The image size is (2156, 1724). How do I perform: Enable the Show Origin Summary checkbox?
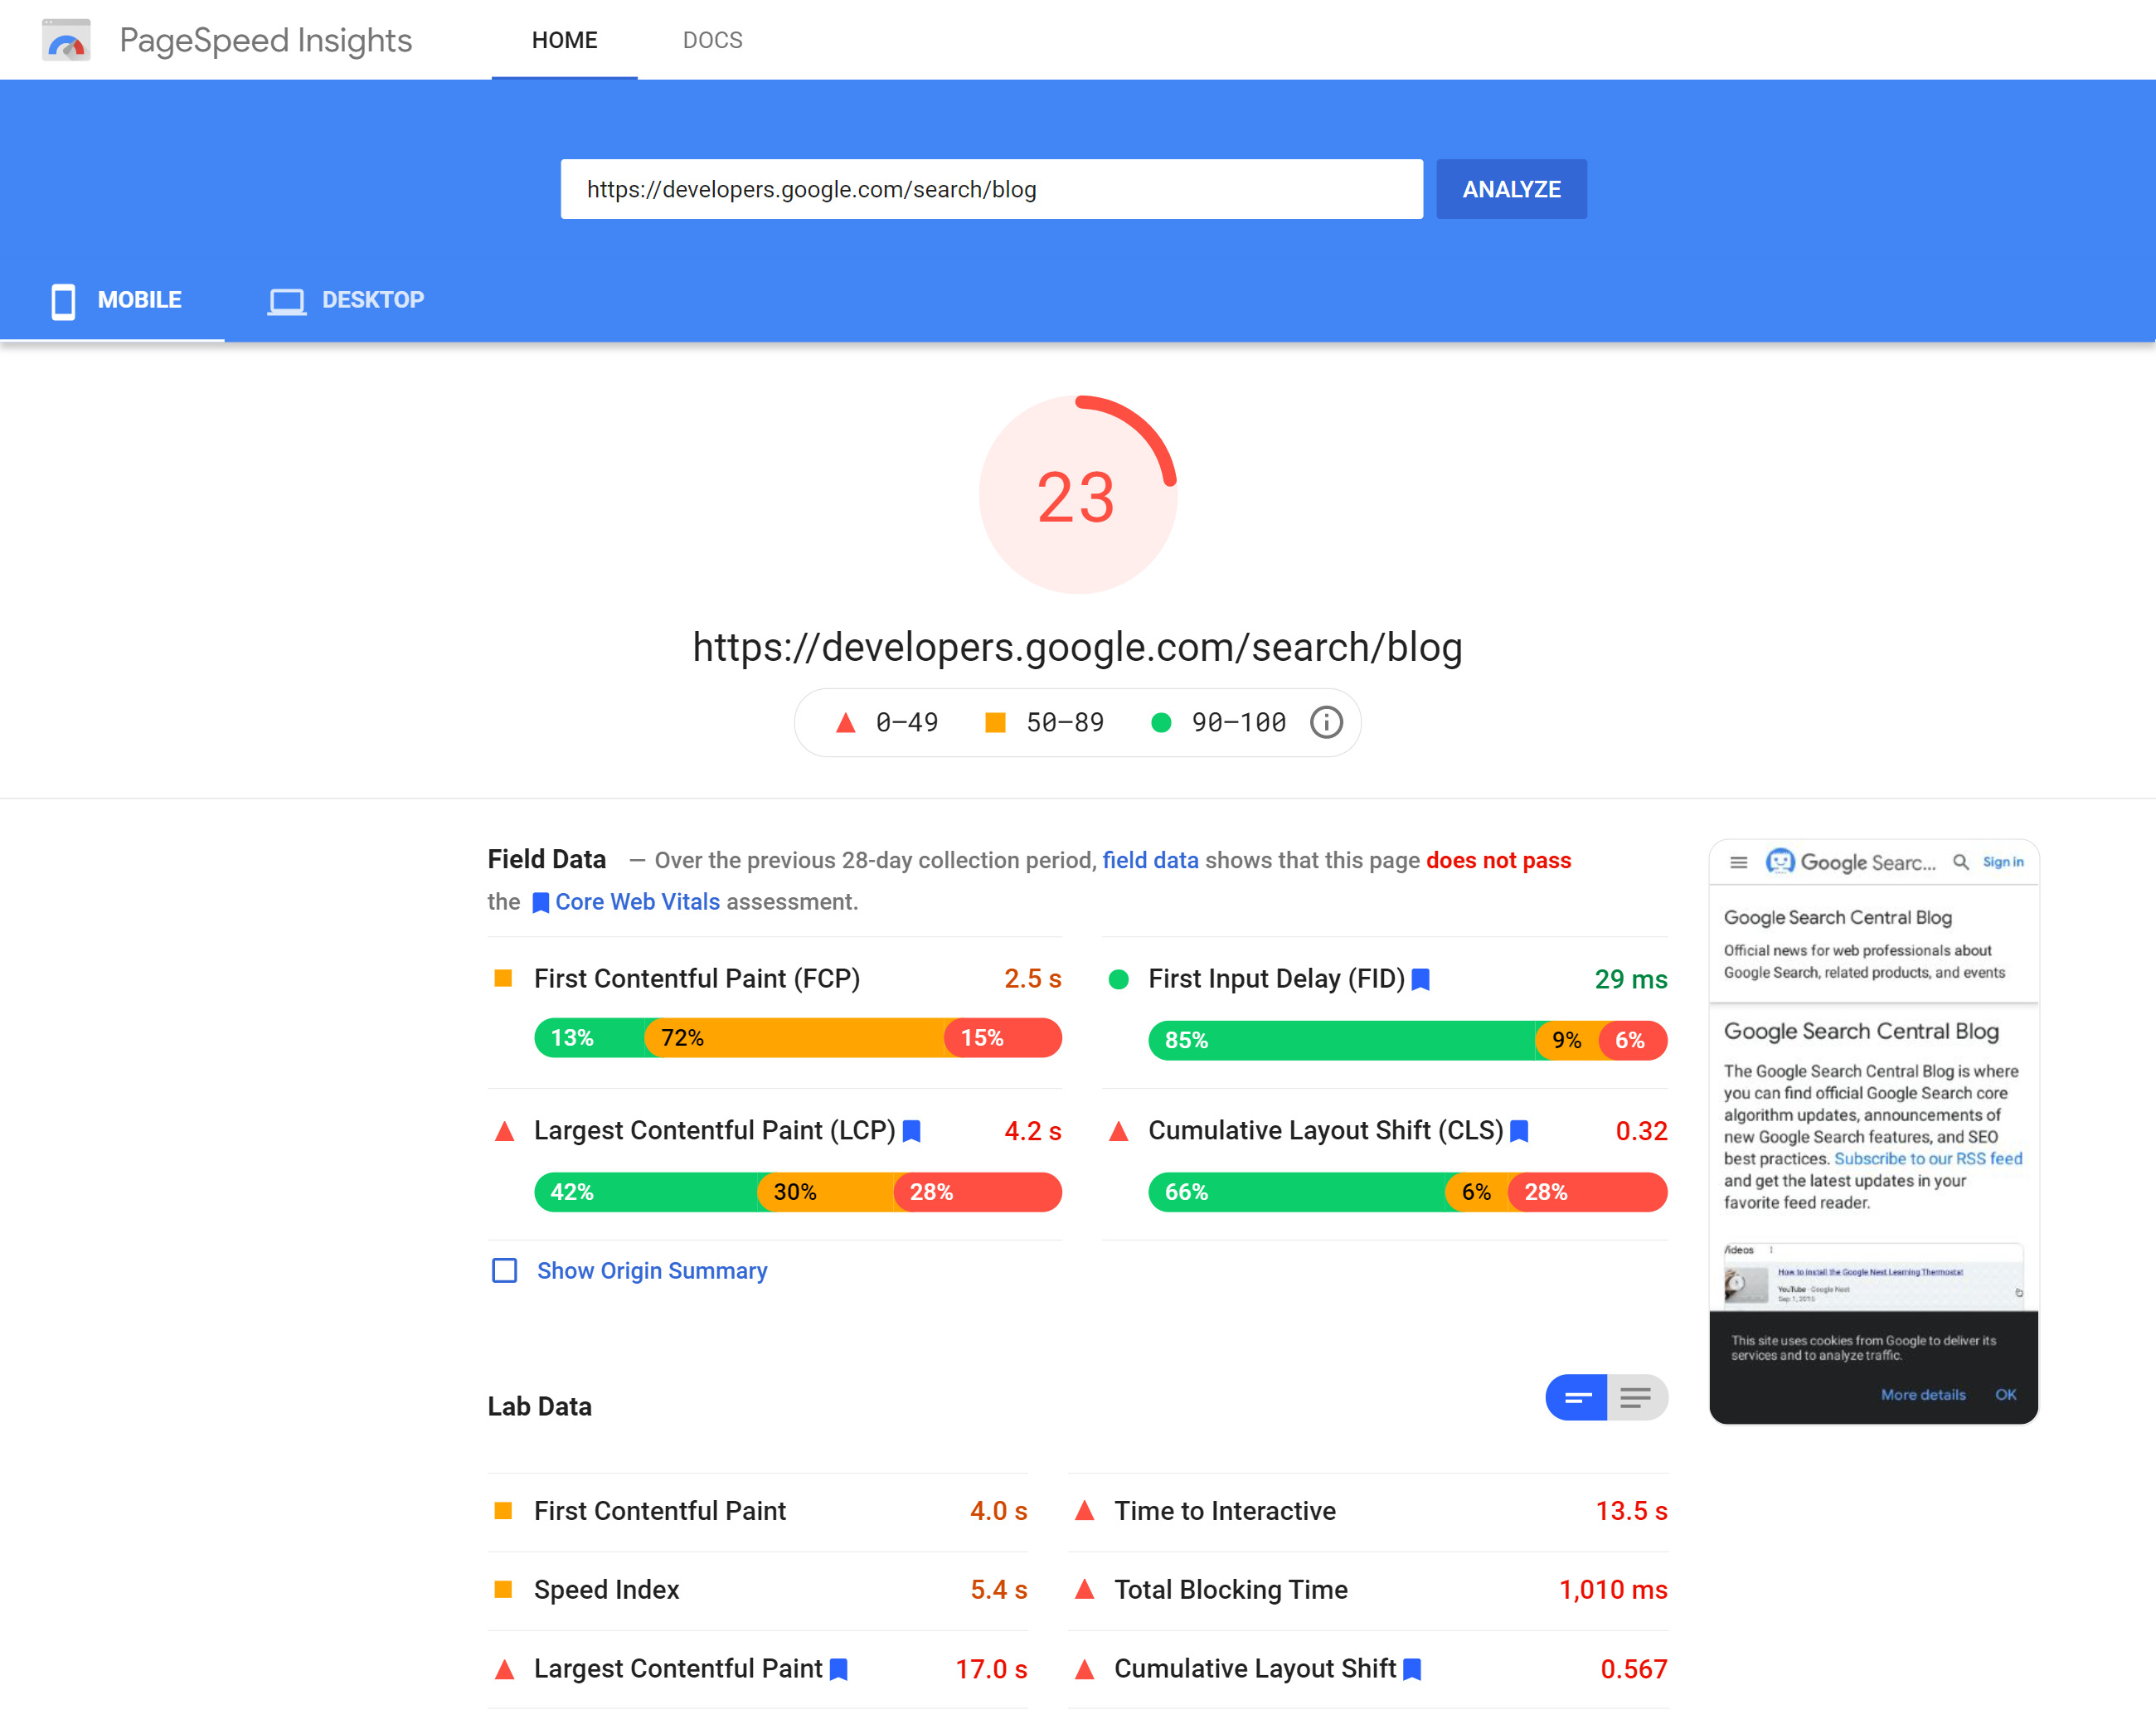505,1271
